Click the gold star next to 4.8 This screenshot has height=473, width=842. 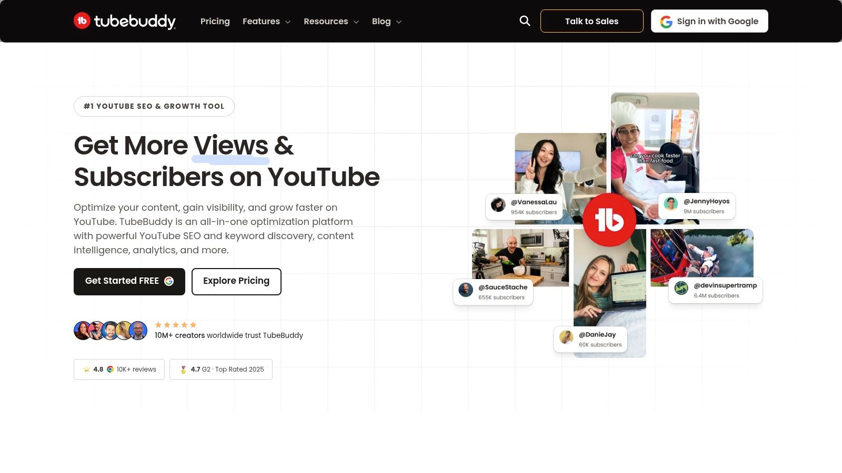pos(86,369)
